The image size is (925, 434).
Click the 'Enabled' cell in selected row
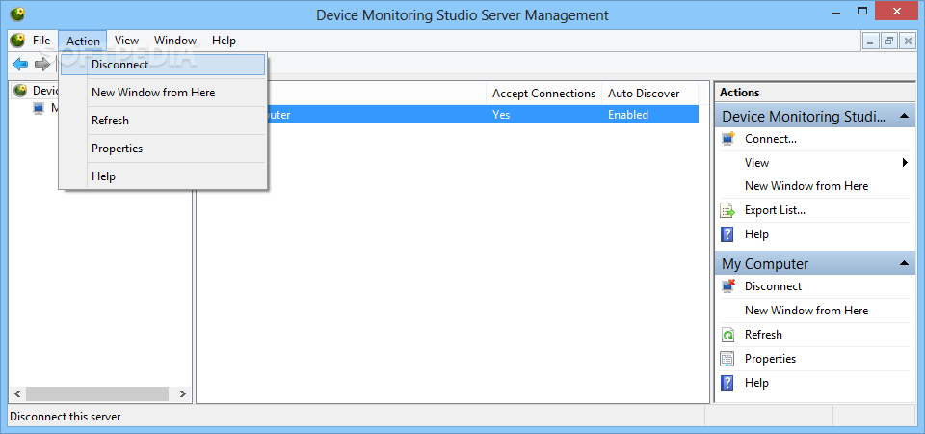click(x=628, y=115)
